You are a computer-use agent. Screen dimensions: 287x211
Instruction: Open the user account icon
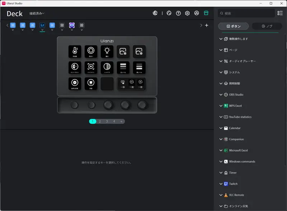click(x=197, y=13)
